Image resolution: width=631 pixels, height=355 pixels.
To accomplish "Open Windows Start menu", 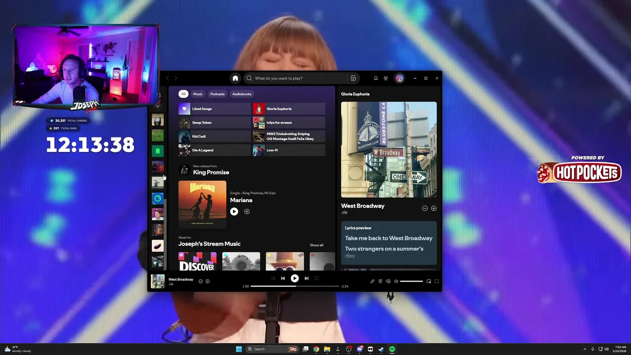I will pos(239,349).
